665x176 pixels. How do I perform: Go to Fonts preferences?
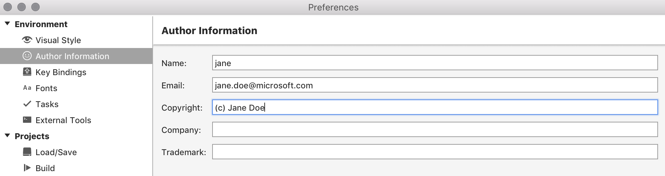(x=46, y=88)
